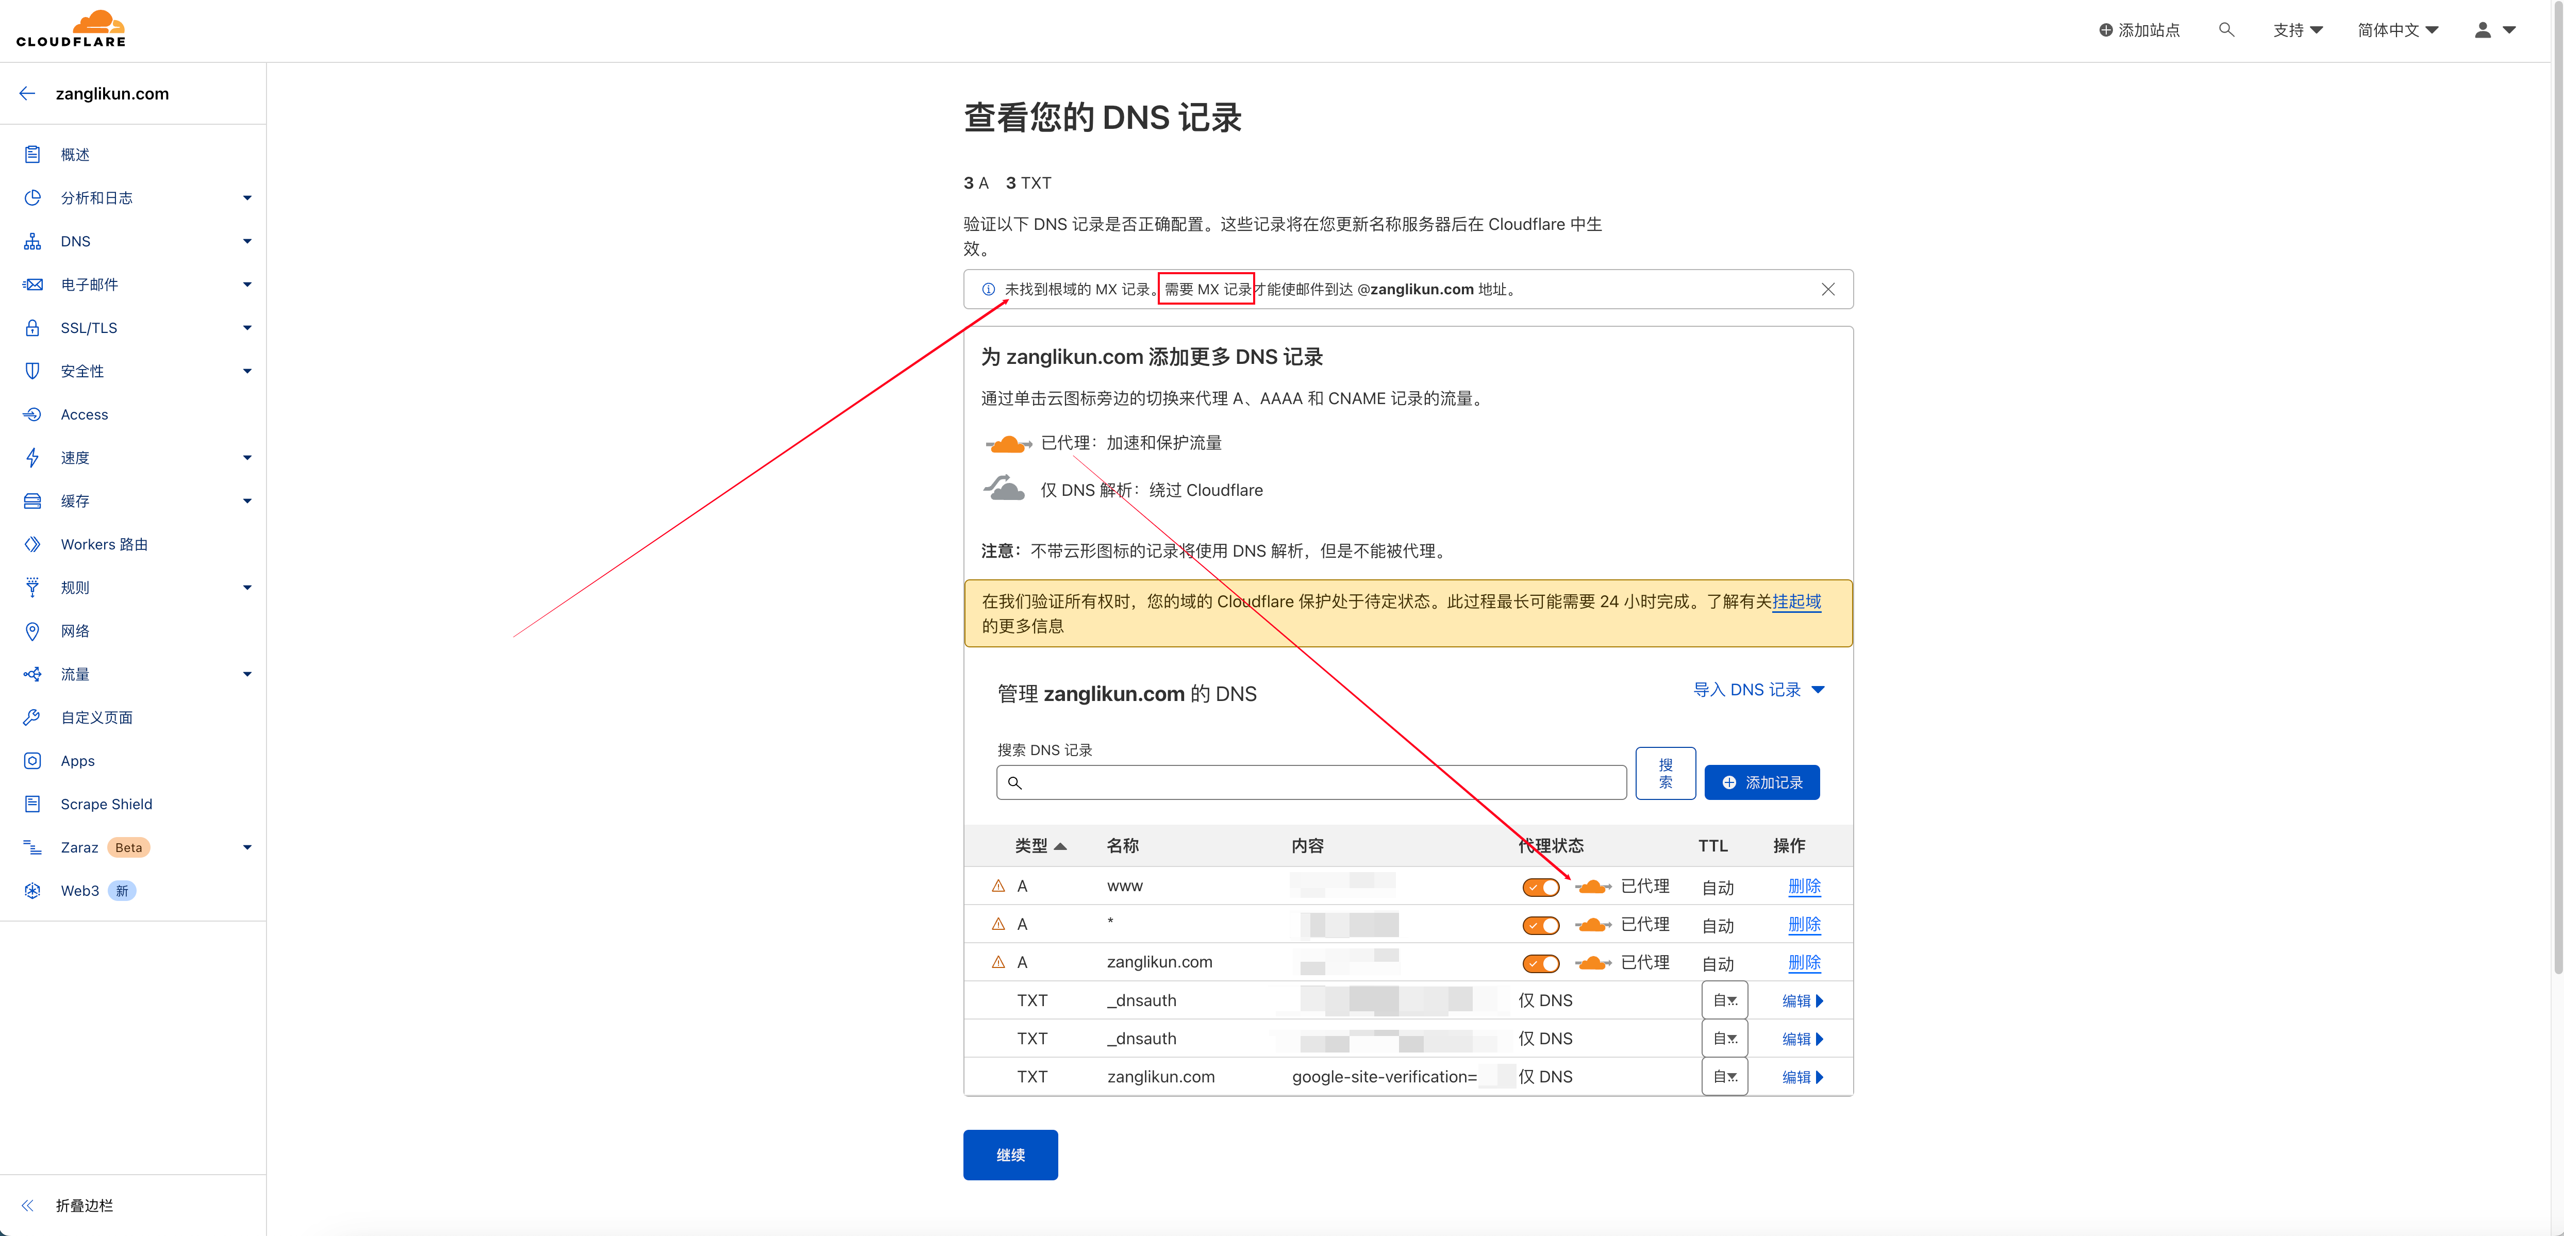Dismiss the MX record notice
Viewport: 2564px width, 1236px height.
pos(1827,290)
